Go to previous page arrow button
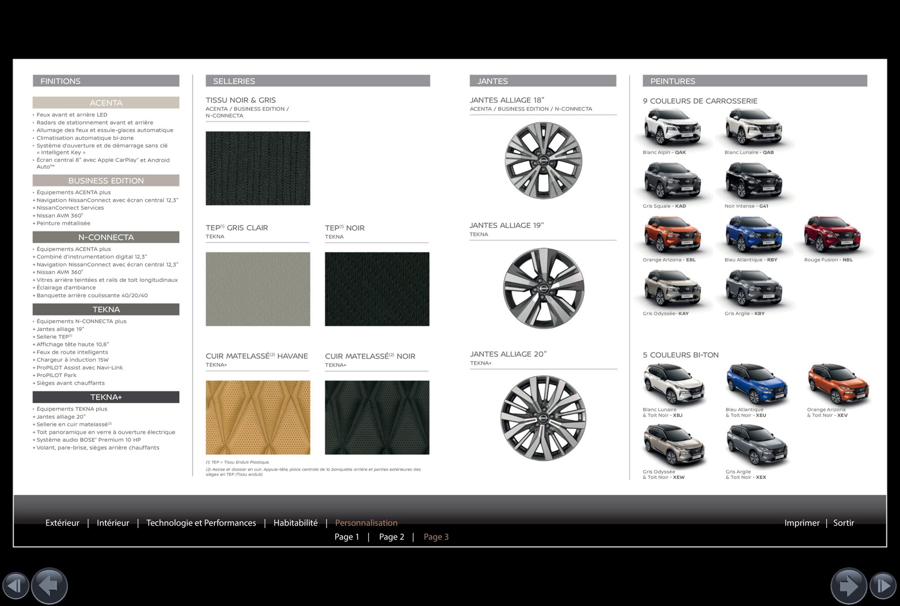Screen dimensions: 900x606 pyautogui.click(x=50, y=586)
